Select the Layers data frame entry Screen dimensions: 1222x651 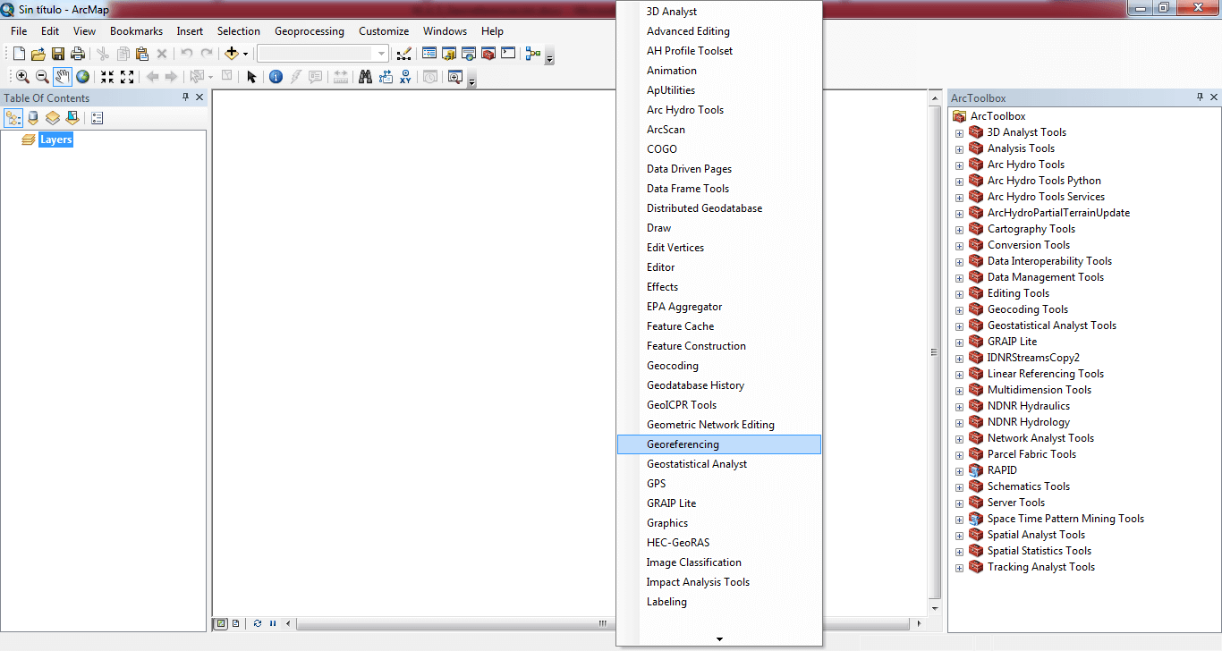click(x=55, y=140)
